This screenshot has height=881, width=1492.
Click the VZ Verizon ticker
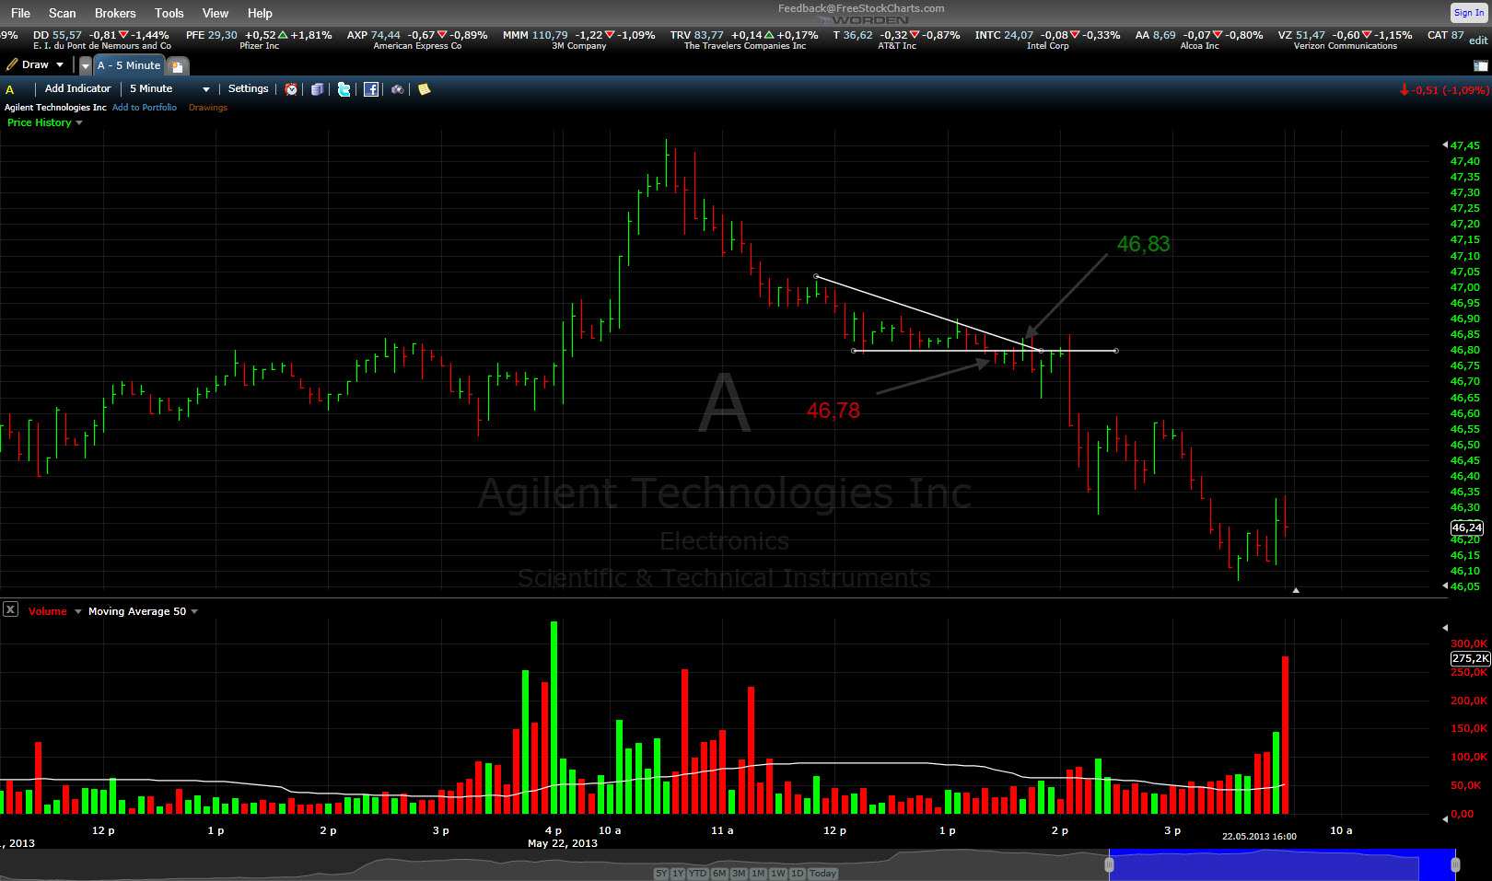click(1345, 40)
